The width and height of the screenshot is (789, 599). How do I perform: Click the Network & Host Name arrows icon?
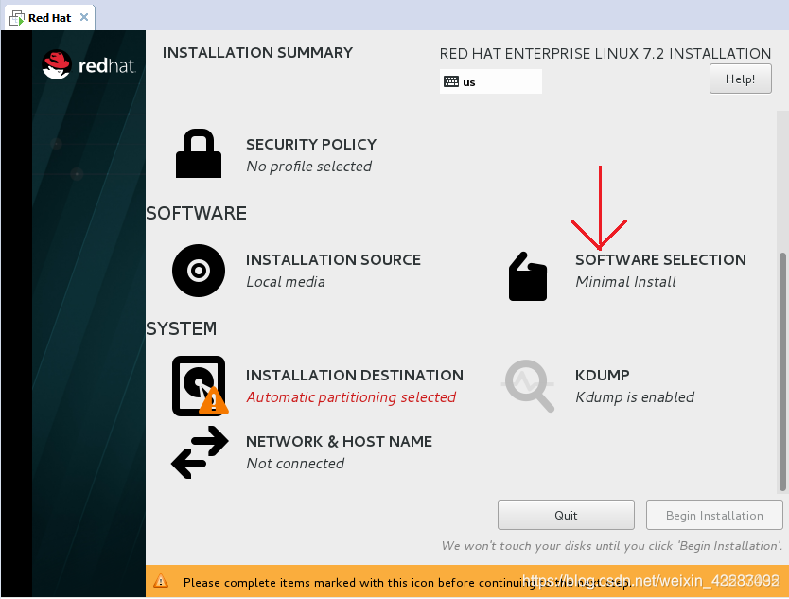click(x=200, y=452)
